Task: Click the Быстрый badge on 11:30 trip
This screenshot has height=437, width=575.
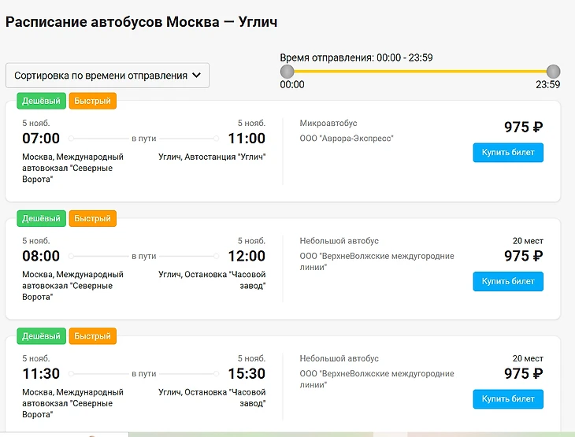Action: click(x=92, y=336)
